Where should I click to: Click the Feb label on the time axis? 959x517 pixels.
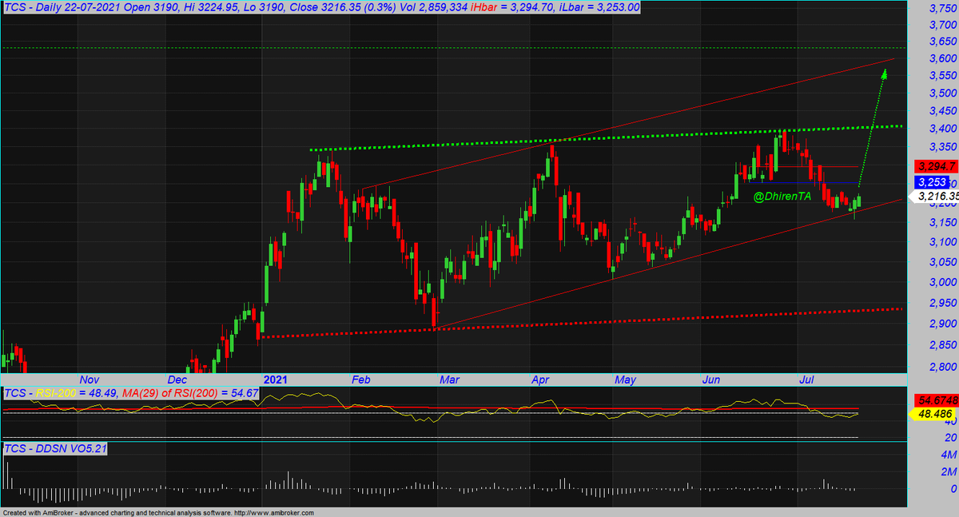[x=361, y=380]
